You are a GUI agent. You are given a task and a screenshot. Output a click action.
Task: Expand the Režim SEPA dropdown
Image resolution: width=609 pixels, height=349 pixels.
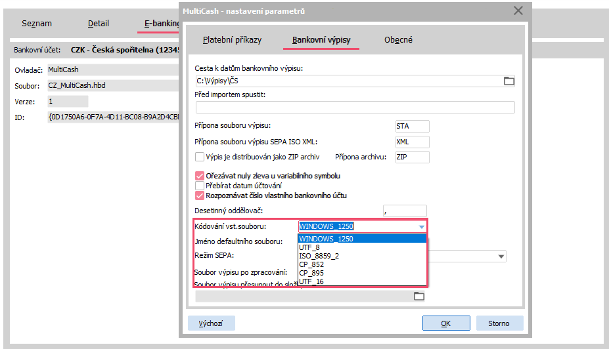pyautogui.click(x=501, y=257)
